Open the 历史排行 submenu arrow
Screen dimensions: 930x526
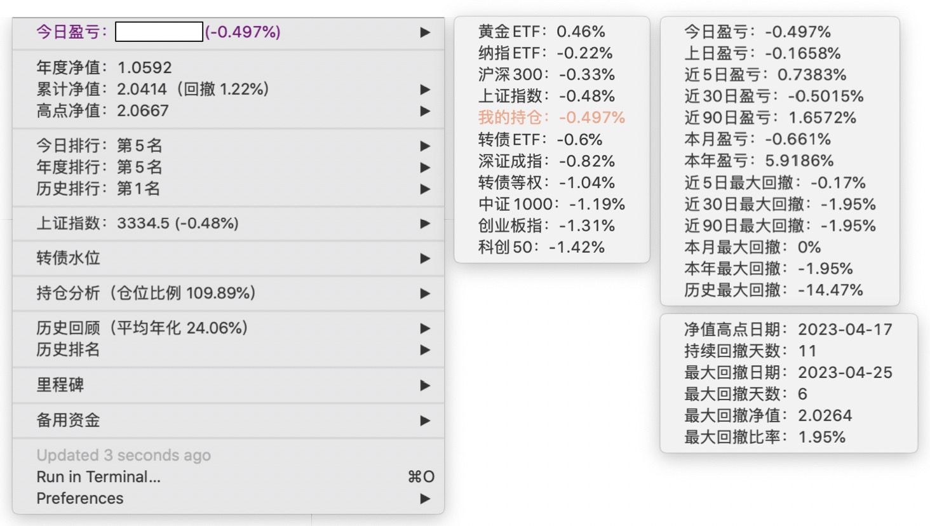pyautogui.click(x=425, y=189)
